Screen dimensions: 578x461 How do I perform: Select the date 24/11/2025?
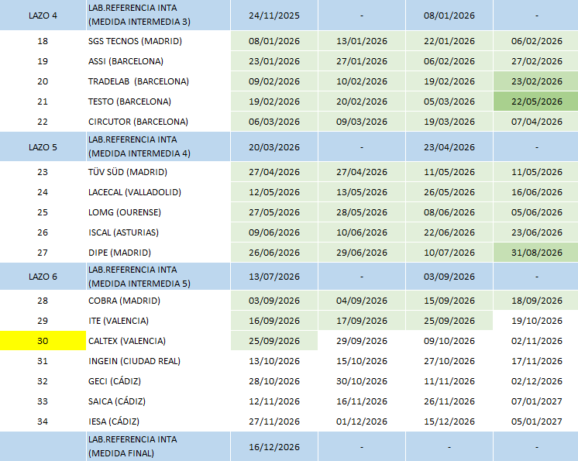coord(274,15)
